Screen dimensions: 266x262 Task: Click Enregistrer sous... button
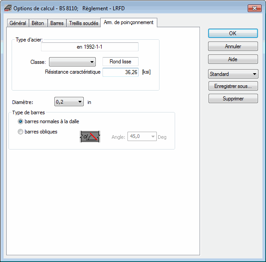(233, 86)
